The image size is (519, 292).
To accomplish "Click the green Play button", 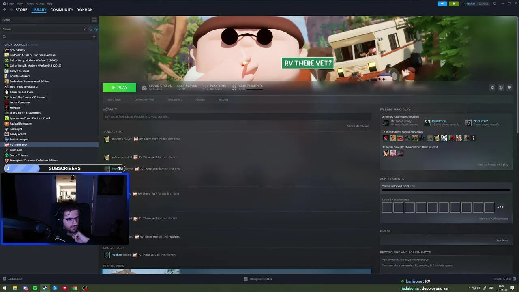I will click(x=120, y=88).
